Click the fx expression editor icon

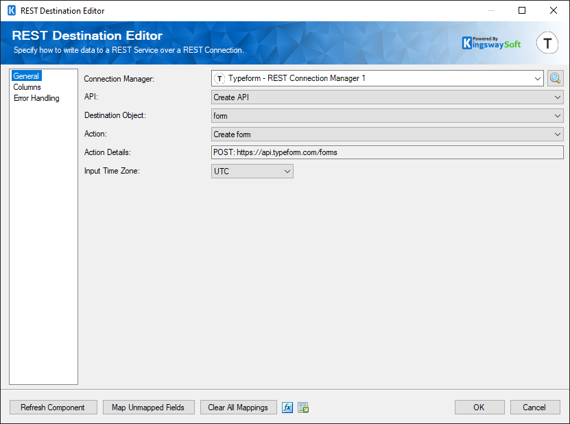(x=287, y=408)
